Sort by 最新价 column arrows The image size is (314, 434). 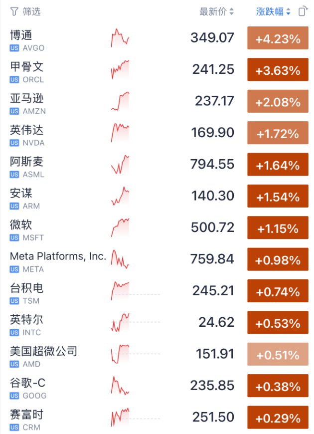(x=232, y=11)
